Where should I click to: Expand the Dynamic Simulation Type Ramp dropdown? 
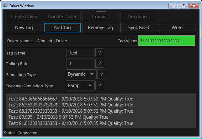point(90,85)
